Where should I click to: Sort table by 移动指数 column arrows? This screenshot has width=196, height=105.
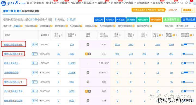coord(133,35)
